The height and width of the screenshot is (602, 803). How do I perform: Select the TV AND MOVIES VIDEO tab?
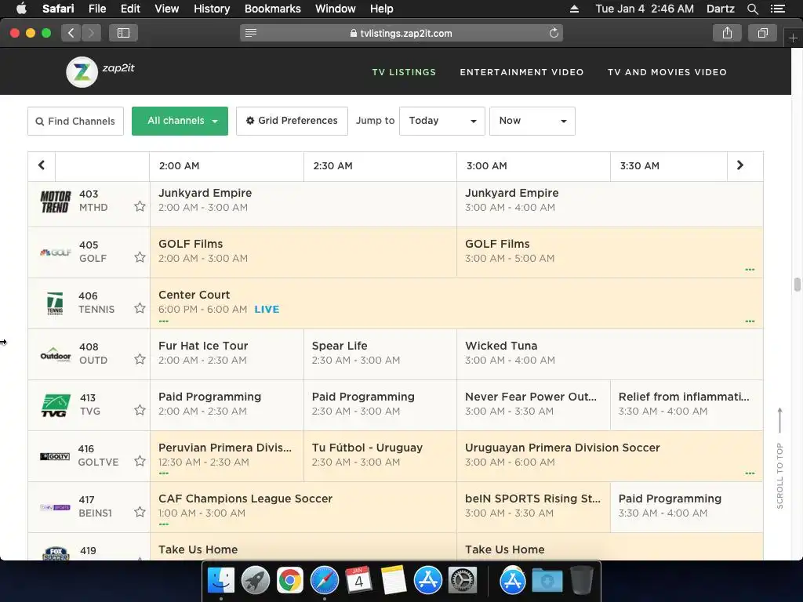[x=667, y=72]
